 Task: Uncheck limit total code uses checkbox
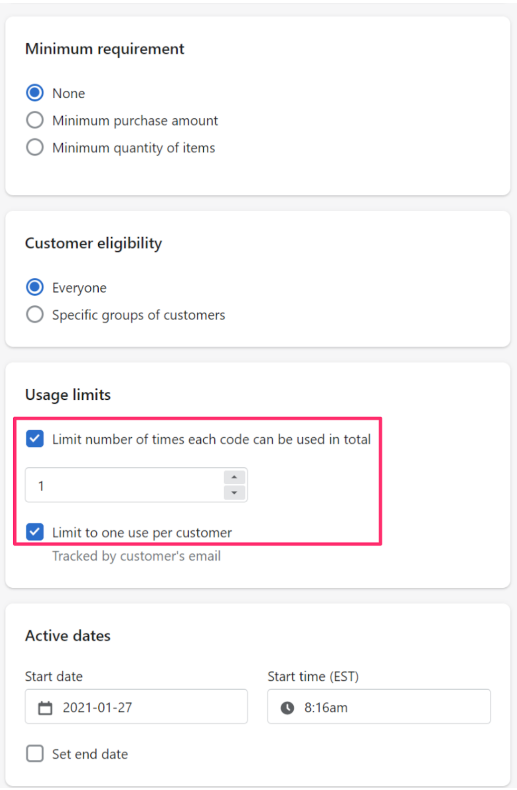click(x=35, y=439)
